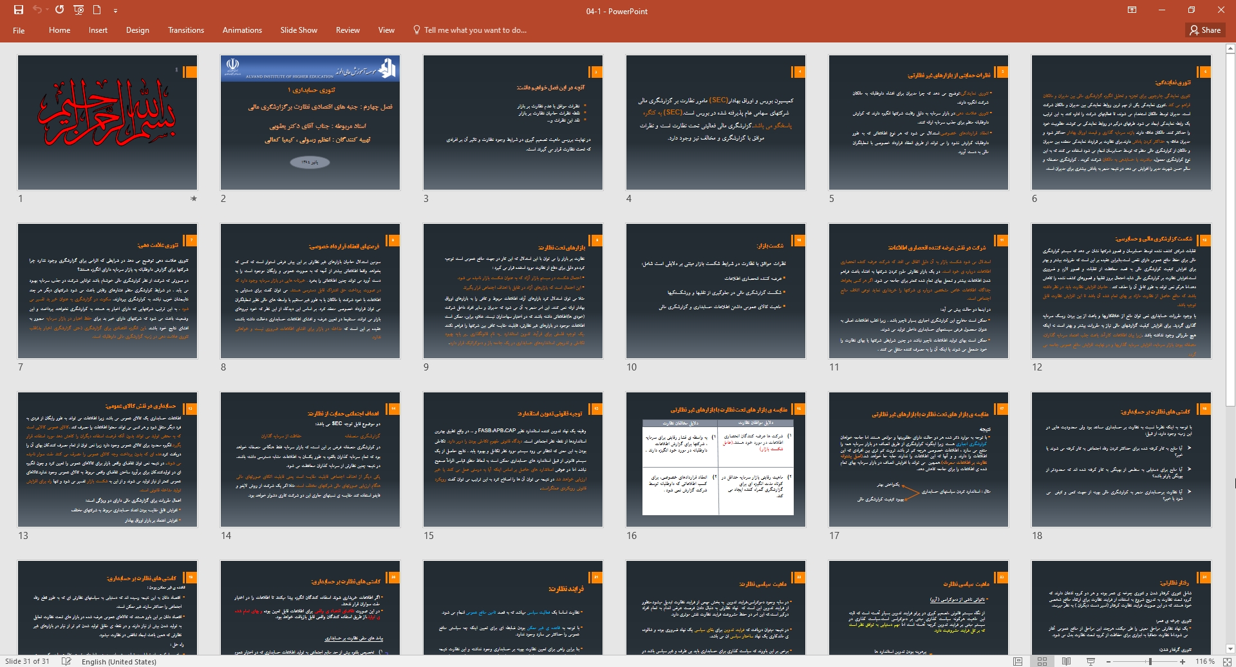
Task: Expand Customize Quick Access Toolbar dropdown
Action: [x=115, y=11]
